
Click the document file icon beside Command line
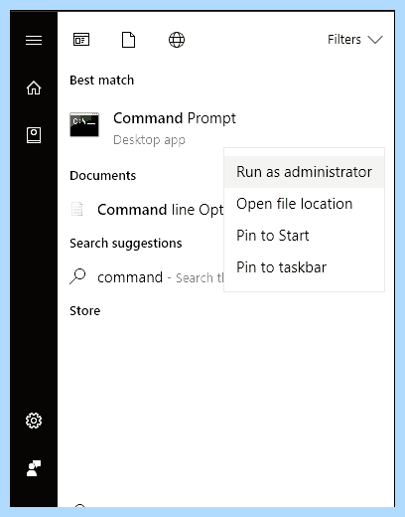coord(77,209)
